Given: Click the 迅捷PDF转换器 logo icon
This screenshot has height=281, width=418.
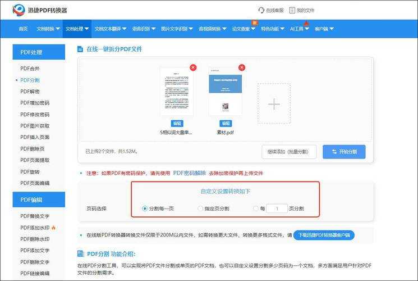Looking at the screenshot, I should click(19, 10).
